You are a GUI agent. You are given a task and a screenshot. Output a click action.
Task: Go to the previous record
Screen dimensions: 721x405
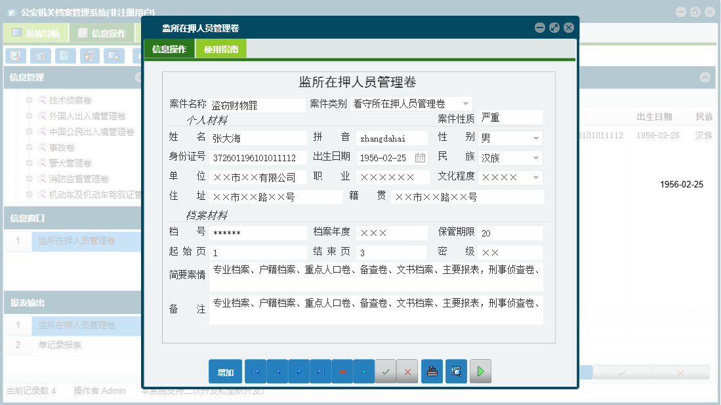click(277, 371)
